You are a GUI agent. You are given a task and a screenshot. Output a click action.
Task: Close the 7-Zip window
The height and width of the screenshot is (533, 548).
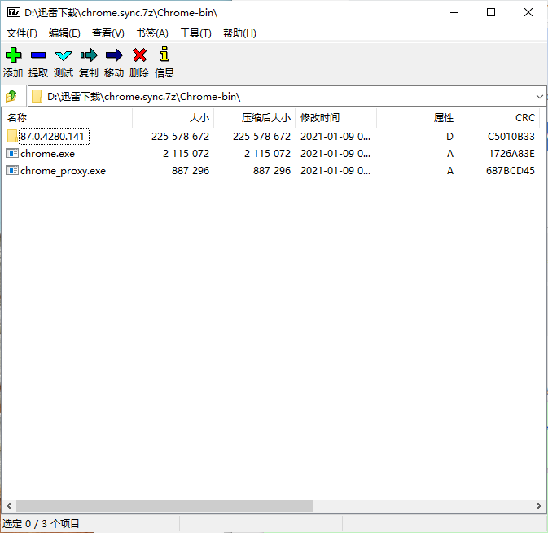528,12
